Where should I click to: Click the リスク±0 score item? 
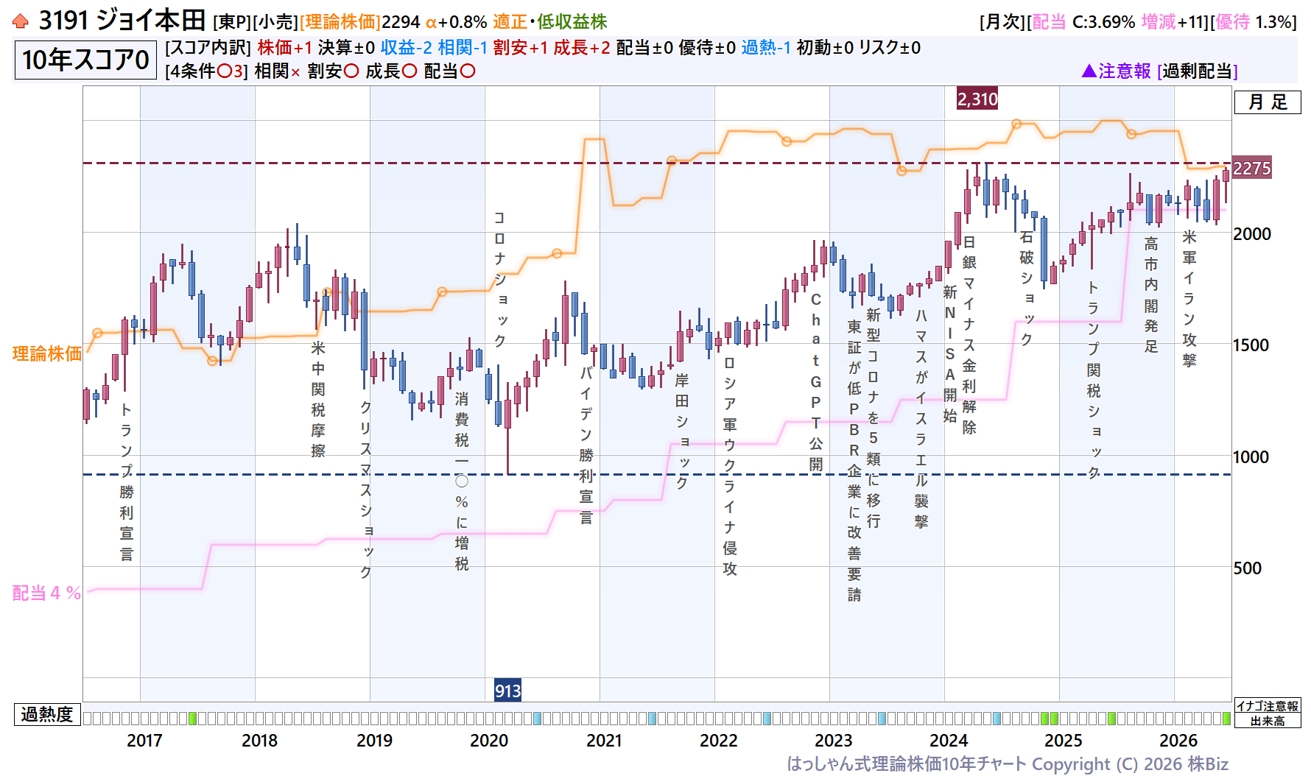click(x=890, y=48)
